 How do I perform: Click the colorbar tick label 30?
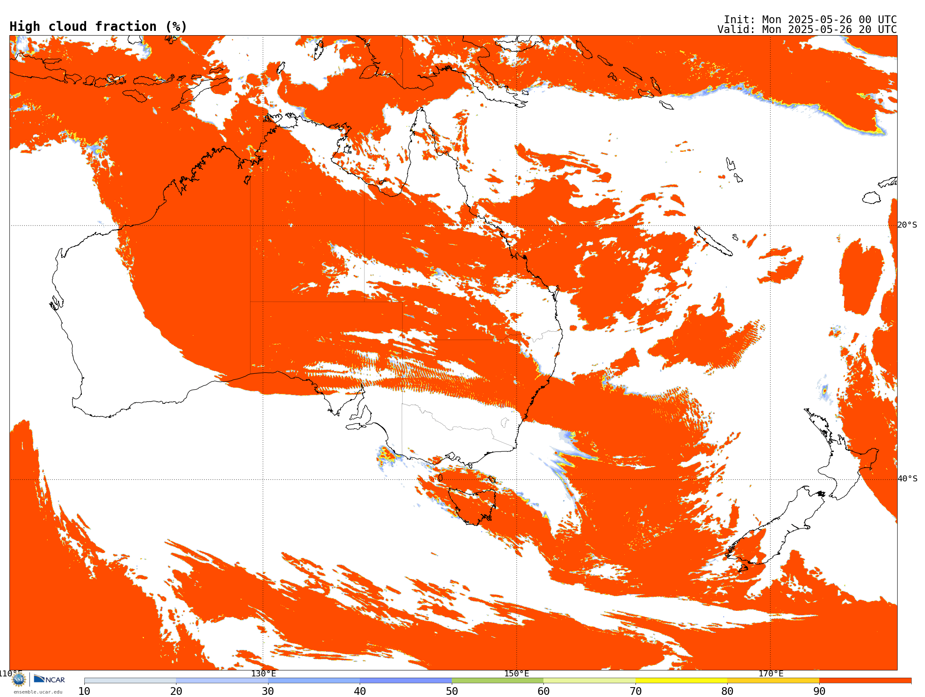pos(268,691)
